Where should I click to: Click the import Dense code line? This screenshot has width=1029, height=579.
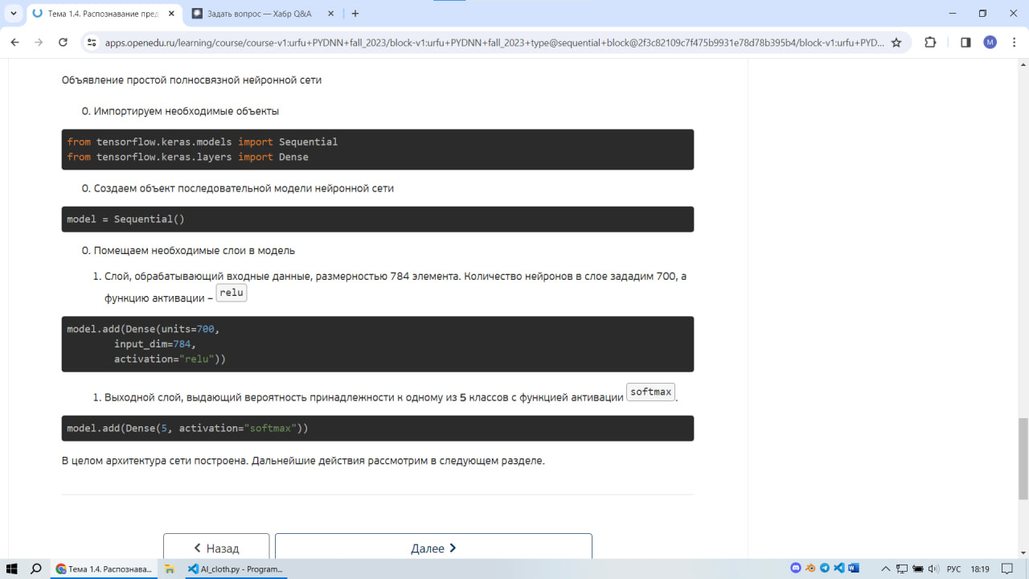pyautogui.click(x=188, y=157)
